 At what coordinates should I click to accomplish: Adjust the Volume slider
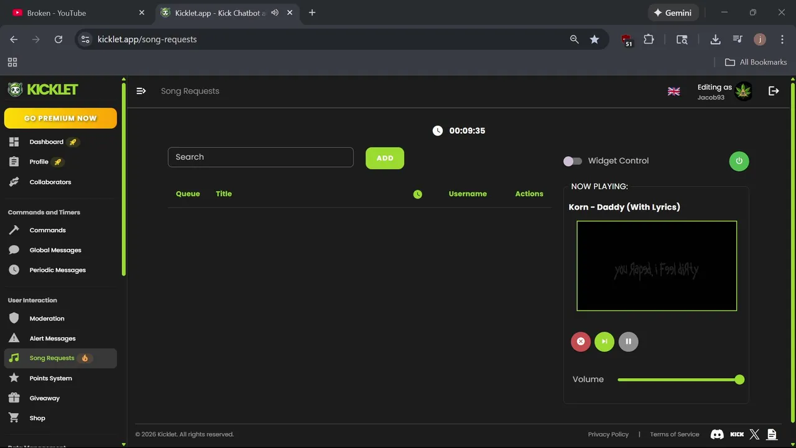click(x=681, y=380)
